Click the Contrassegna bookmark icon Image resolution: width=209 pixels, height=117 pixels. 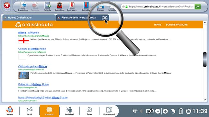click(x=72, y=6)
